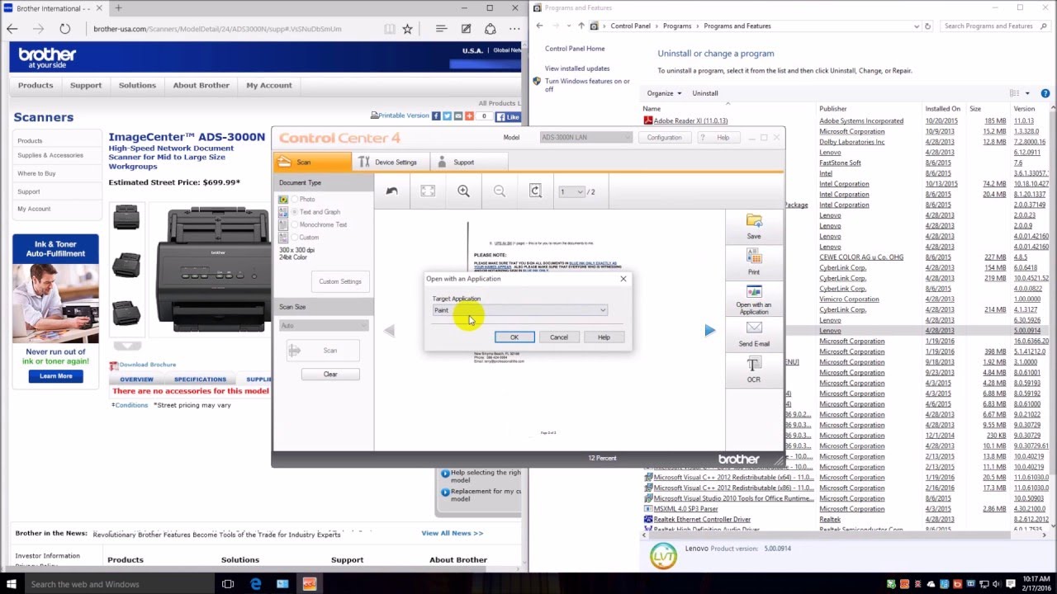
Task: Click the Save folder icon in Control Center
Action: 754,220
